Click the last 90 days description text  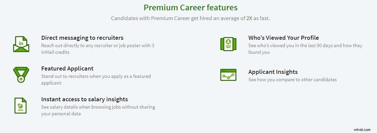point(305,49)
